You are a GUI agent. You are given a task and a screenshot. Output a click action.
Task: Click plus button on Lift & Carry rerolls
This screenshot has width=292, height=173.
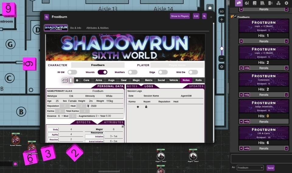(241, 148)
